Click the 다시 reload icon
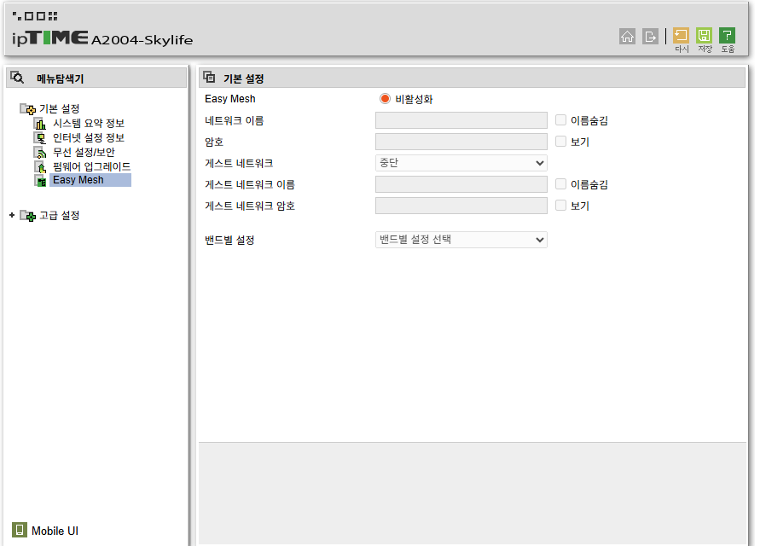Viewport: 766px width, 546px height. tap(681, 35)
